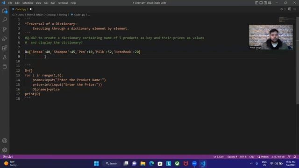Switch to Visual Studio Code taskbar icon
Screen dimensions: 299x168
tap(203, 163)
